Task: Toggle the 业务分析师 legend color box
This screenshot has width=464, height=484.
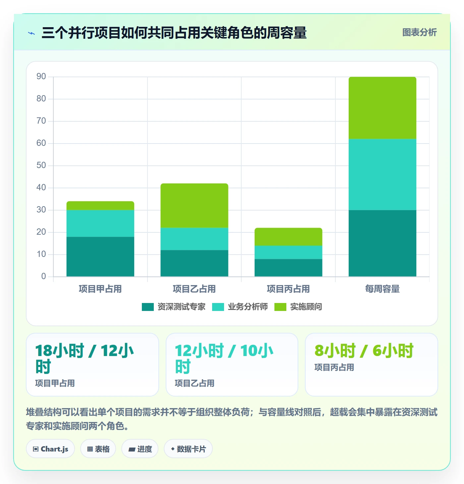Action: [x=218, y=307]
